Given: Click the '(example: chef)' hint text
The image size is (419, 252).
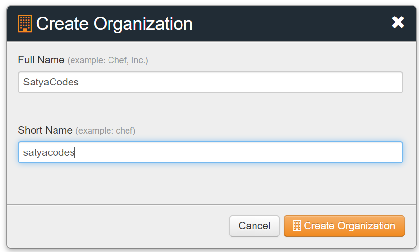Looking at the screenshot, I should tap(106, 131).
